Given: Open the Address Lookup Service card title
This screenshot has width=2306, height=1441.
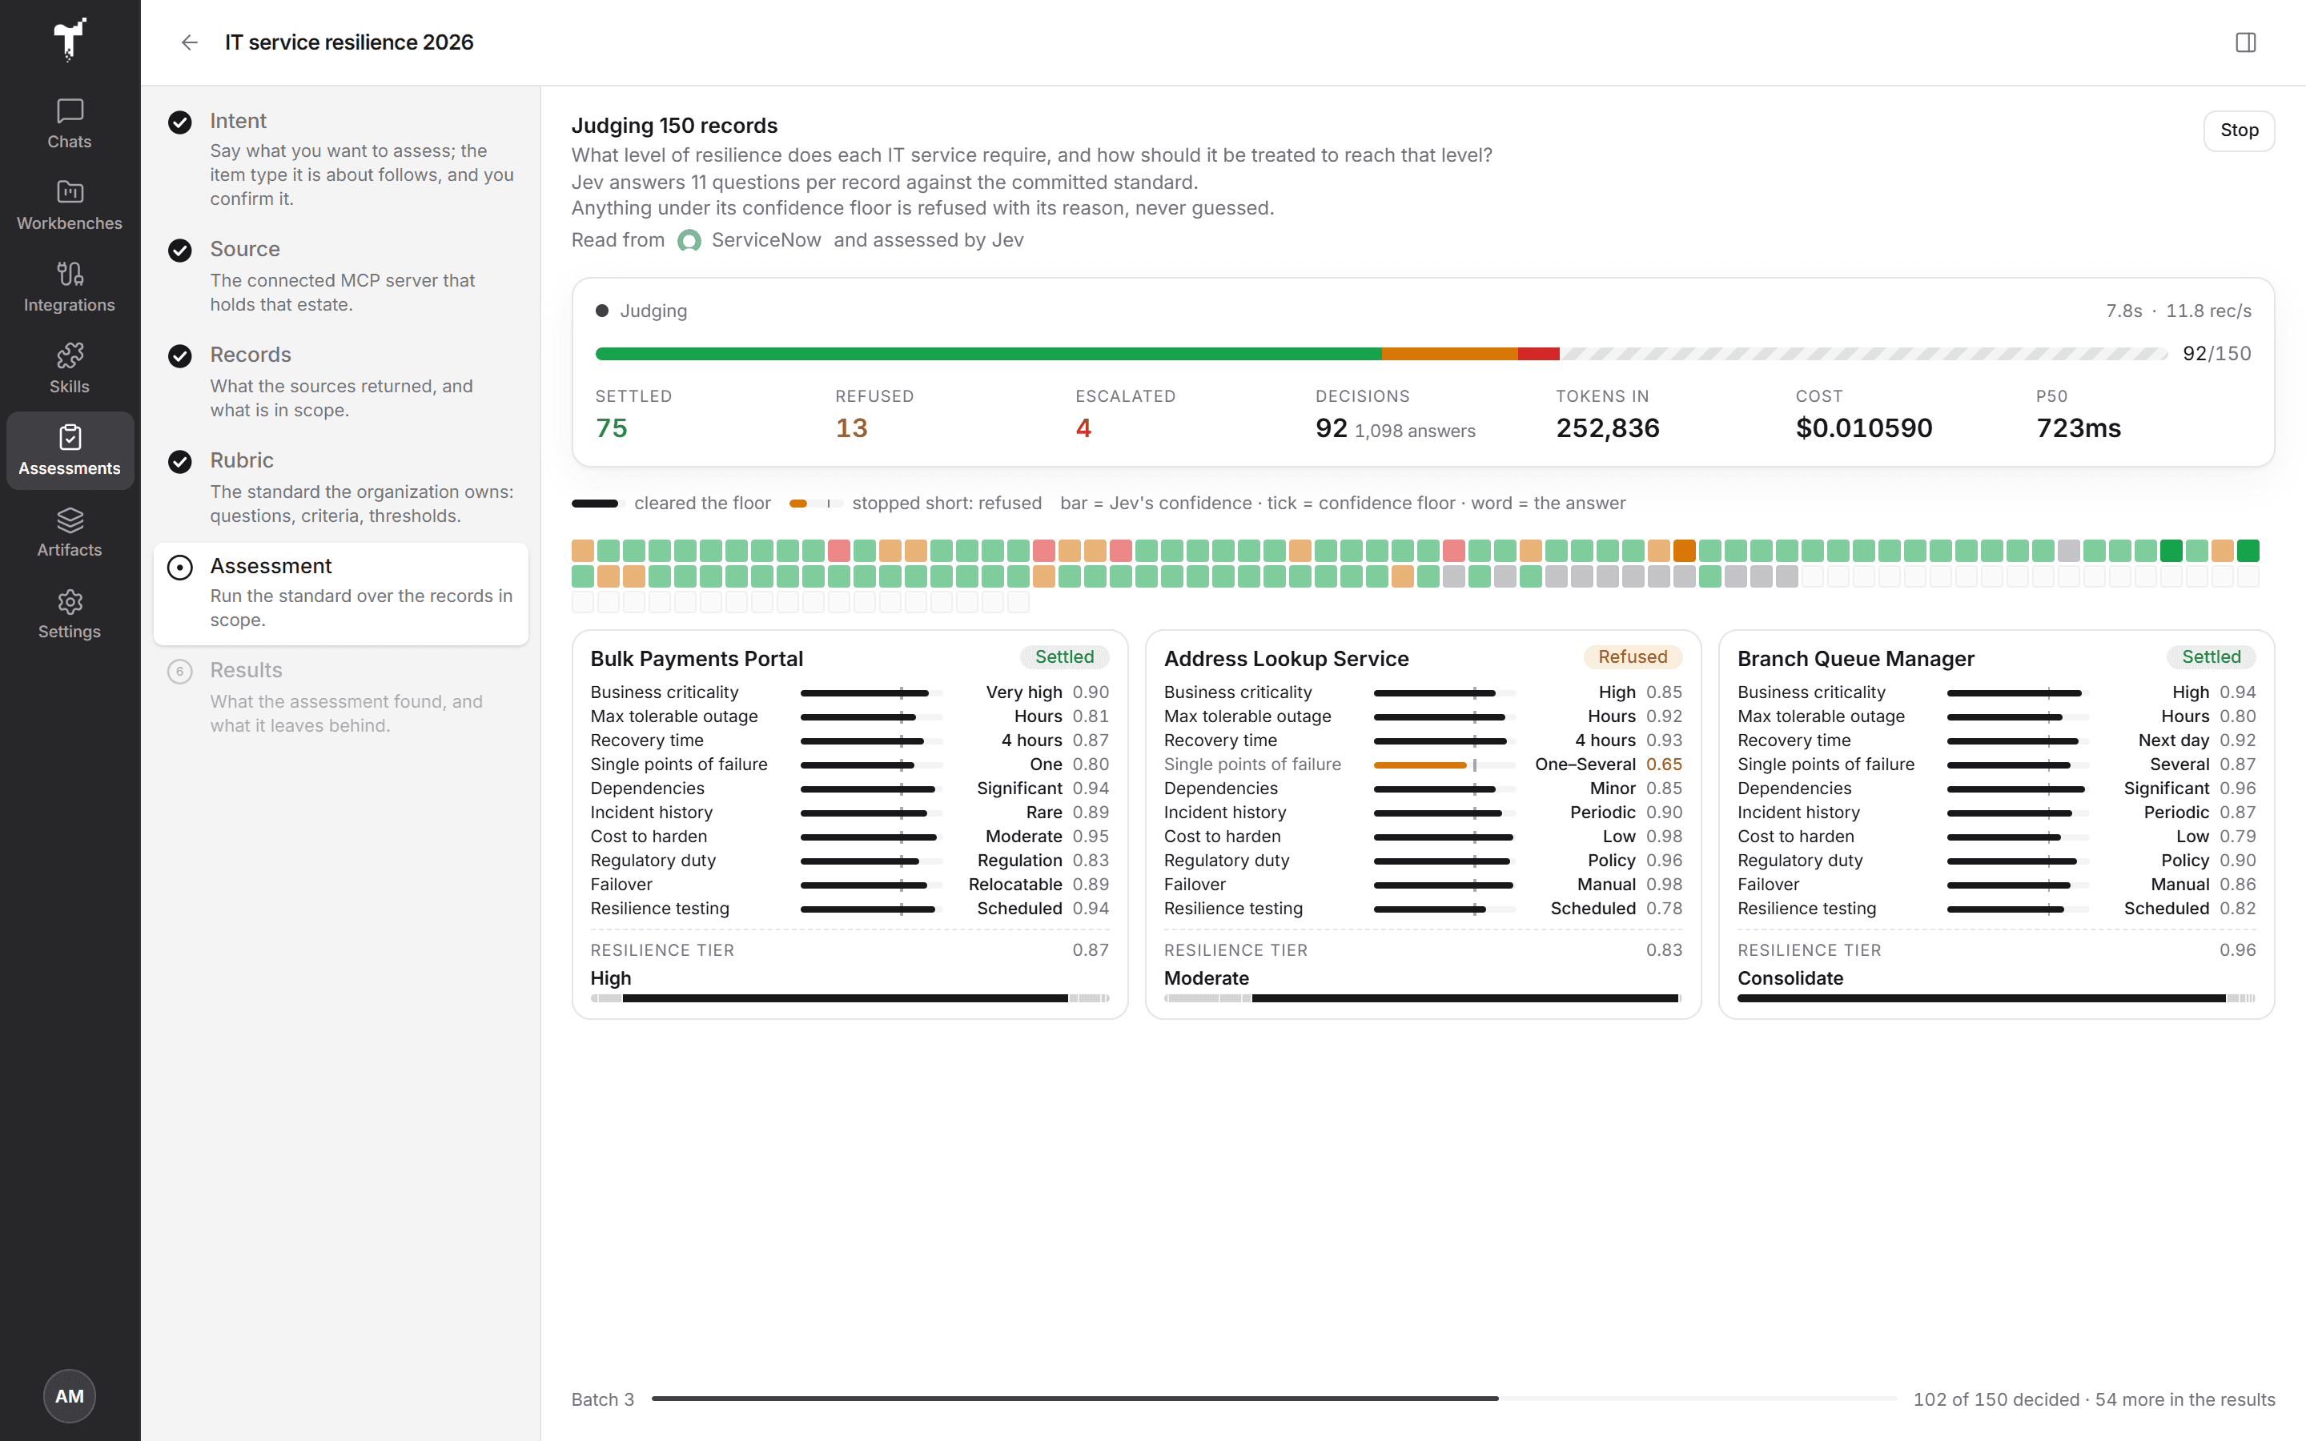Looking at the screenshot, I should 1287,659.
